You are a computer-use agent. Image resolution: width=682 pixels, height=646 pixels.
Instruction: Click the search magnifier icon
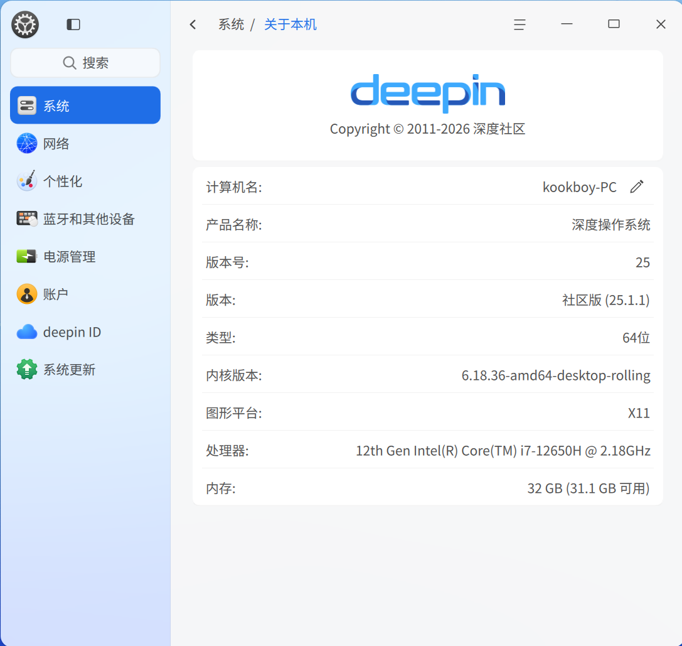69,63
